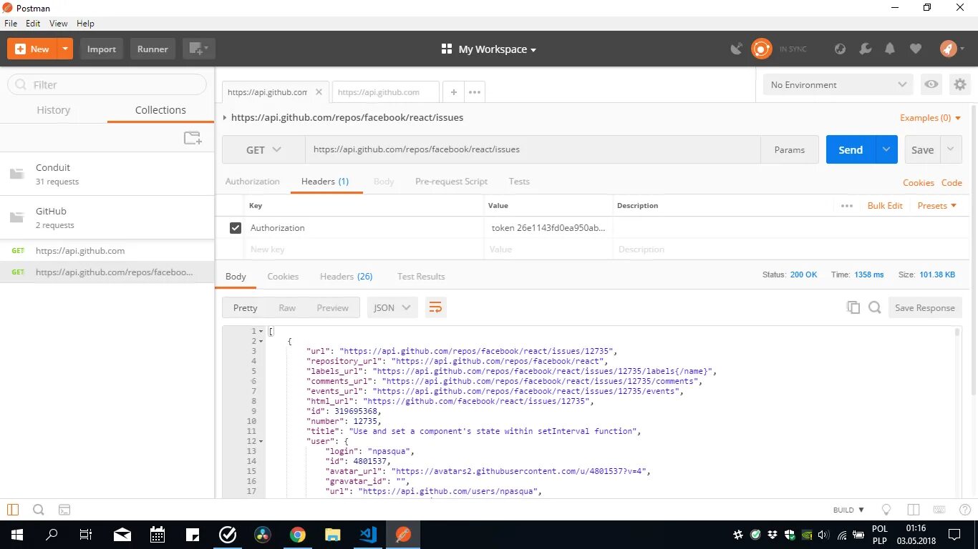Open the Pre-request Script tab
Viewport: 978px width, 549px height.
pyautogui.click(x=451, y=182)
